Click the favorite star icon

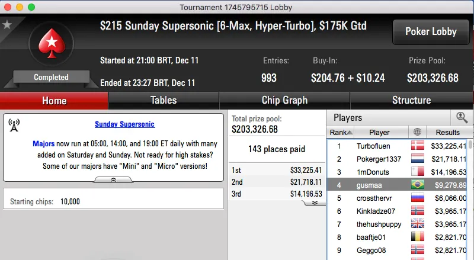click(7, 24)
